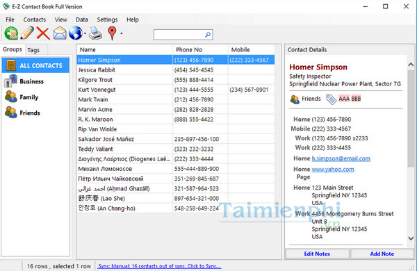Click the Friends group icon in Contact Details
The width and height of the screenshot is (417, 271).
[x=295, y=99]
